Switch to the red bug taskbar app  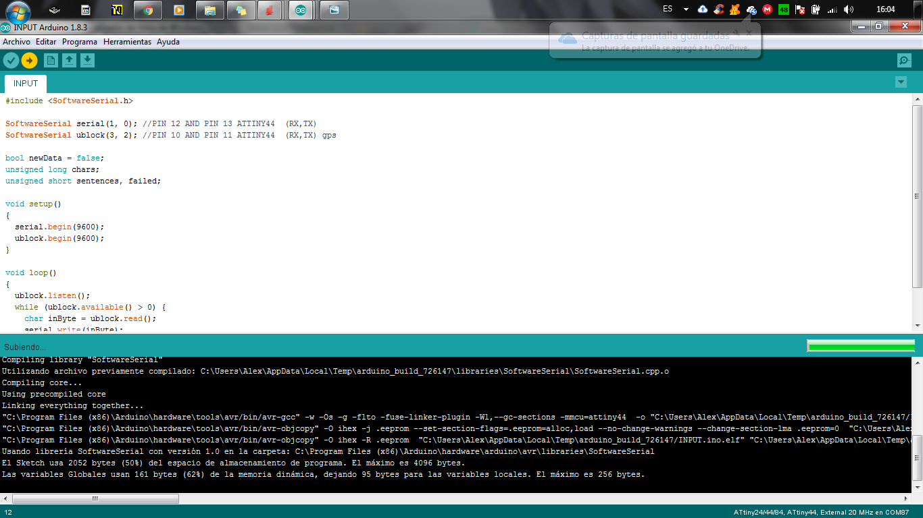click(x=269, y=10)
